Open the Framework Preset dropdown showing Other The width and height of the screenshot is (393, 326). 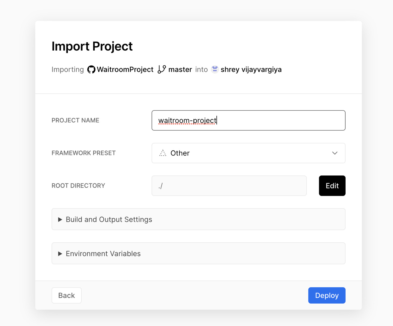248,153
